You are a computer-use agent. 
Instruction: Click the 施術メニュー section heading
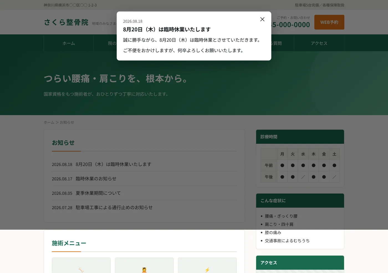click(x=69, y=243)
